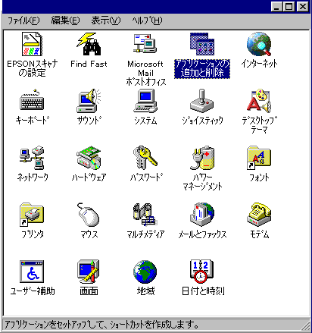Click the window resize grip in status bar
312x333 pixels.
pyautogui.click(x=305, y=326)
